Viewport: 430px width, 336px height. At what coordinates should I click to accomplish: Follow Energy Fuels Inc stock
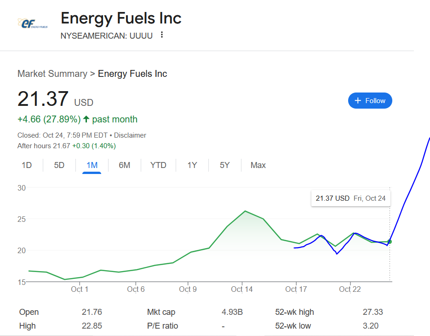[370, 101]
